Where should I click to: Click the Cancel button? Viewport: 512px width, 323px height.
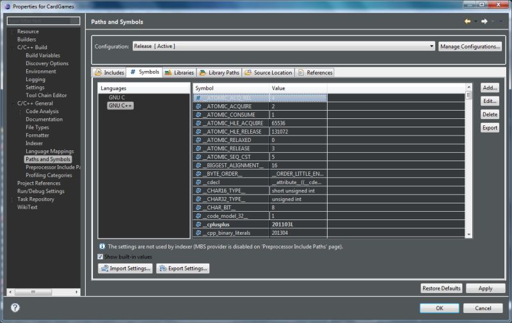click(x=483, y=308)
